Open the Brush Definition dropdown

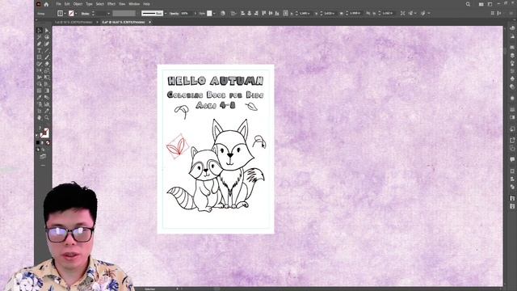[x=165, y=13]
